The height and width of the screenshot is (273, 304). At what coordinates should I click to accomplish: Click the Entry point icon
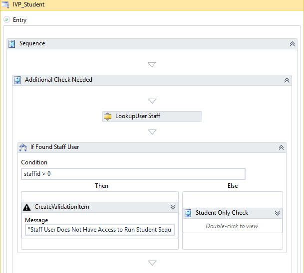click(x=6, y=20)
